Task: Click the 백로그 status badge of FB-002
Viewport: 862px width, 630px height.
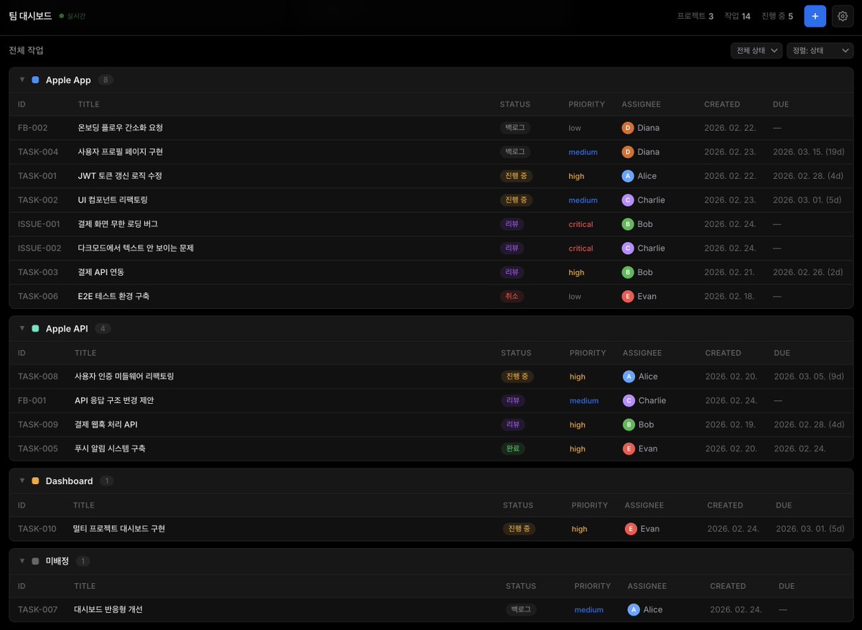Action: (x=515, y=128)
